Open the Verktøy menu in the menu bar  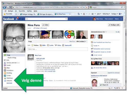coord(29,11)
